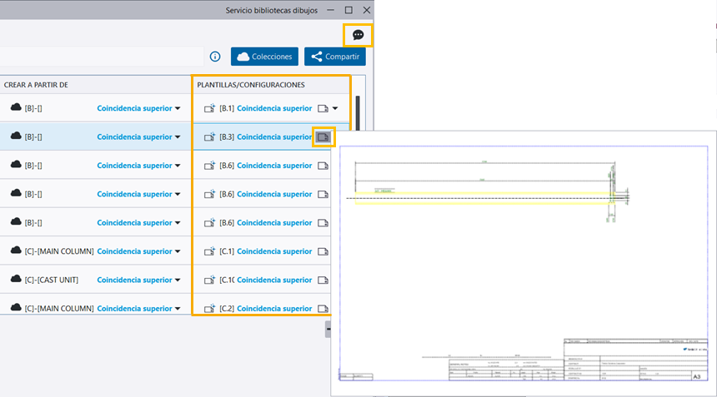Click the Compartir share button
The height and width of the screenshot is (397, 717).
pos(334,57)
